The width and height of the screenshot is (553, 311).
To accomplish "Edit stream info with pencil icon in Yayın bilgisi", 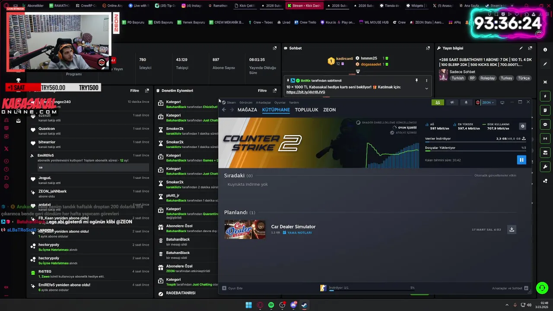I will tap(521, 48).
